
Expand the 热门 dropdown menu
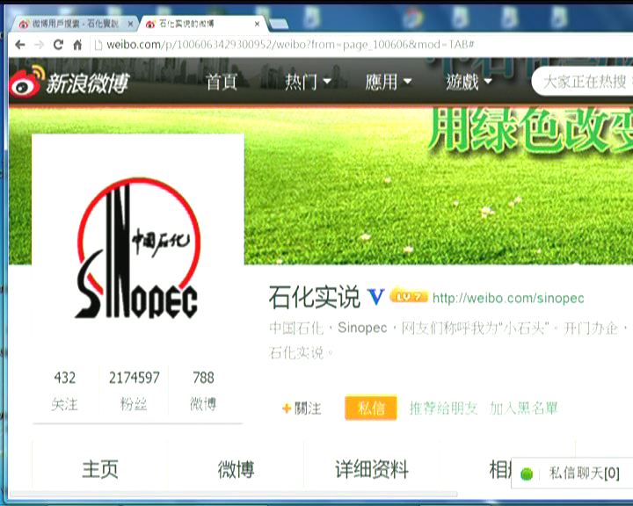(308, 82)
